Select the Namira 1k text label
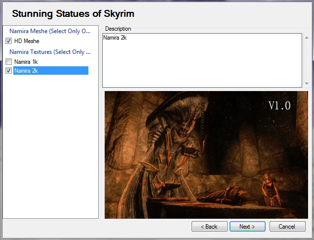This screenshot has width=314, height=240. (x=26, y=62)
